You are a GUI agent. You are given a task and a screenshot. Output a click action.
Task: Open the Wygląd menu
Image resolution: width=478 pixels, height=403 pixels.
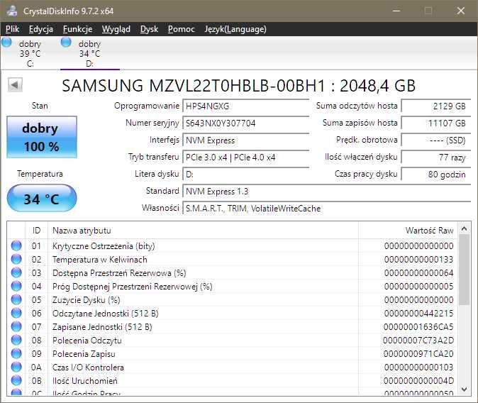[116, 29]
